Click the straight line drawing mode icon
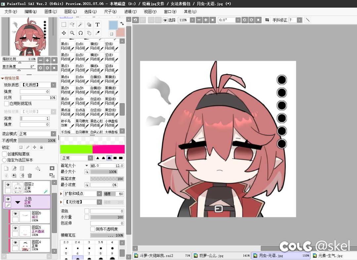 308,20
